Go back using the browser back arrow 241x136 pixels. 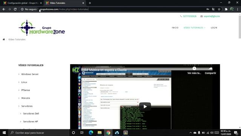(4, 9)
